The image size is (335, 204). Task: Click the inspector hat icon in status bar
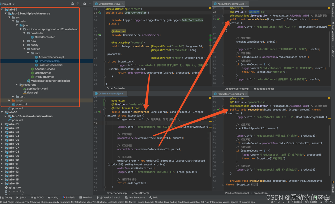[326, 202]
